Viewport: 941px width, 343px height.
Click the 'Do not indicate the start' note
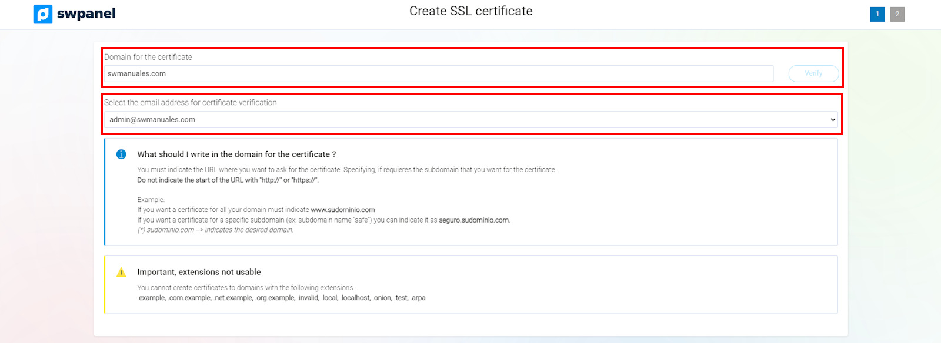228,180
